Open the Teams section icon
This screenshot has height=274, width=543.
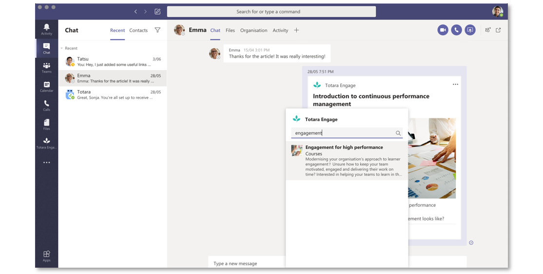pos(46,68)
